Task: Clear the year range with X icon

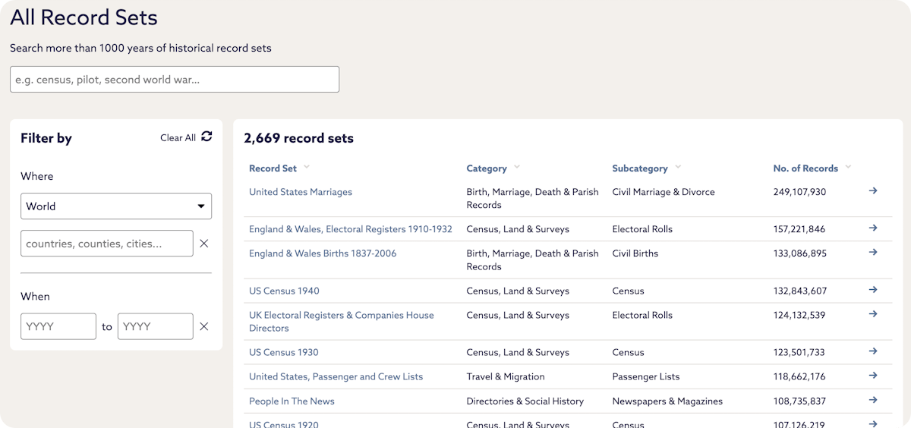Action: [203, 326]
